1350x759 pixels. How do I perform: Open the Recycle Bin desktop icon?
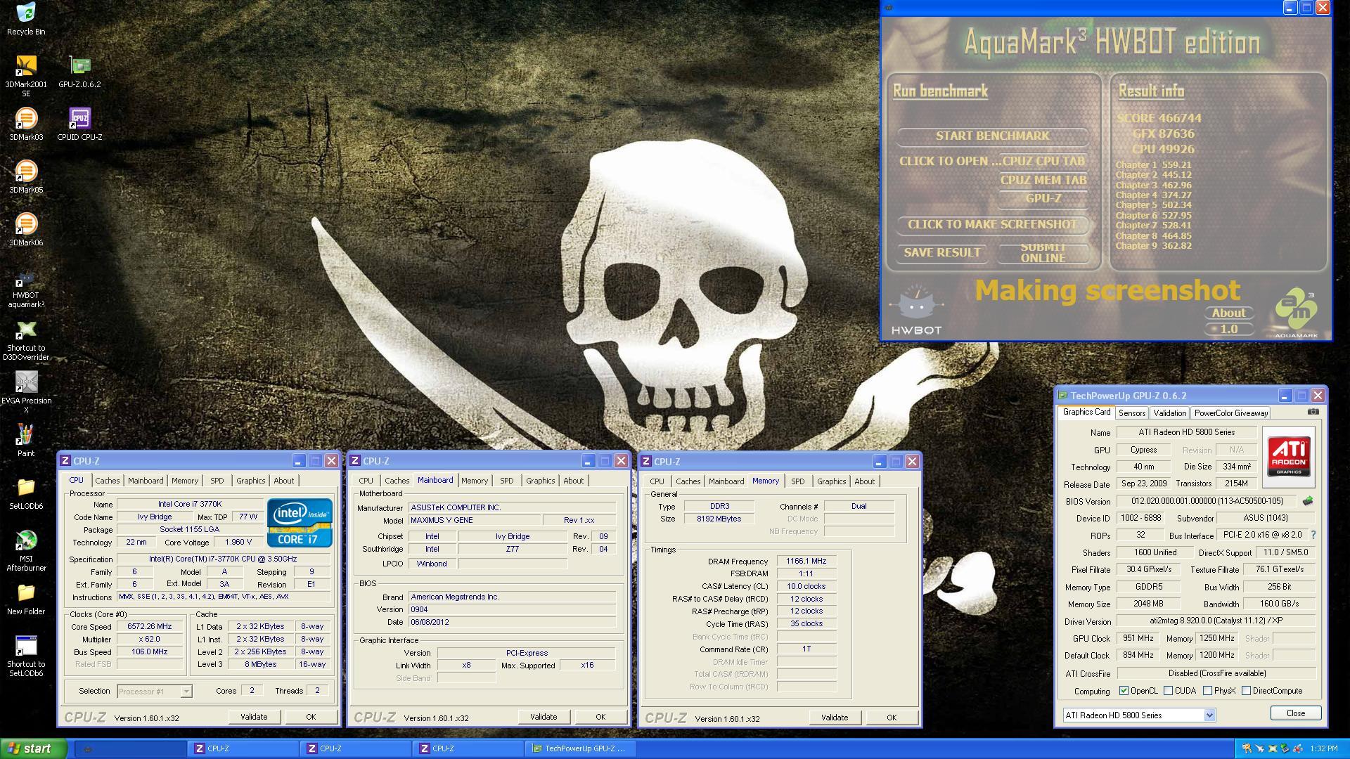(x=26, y=19)
